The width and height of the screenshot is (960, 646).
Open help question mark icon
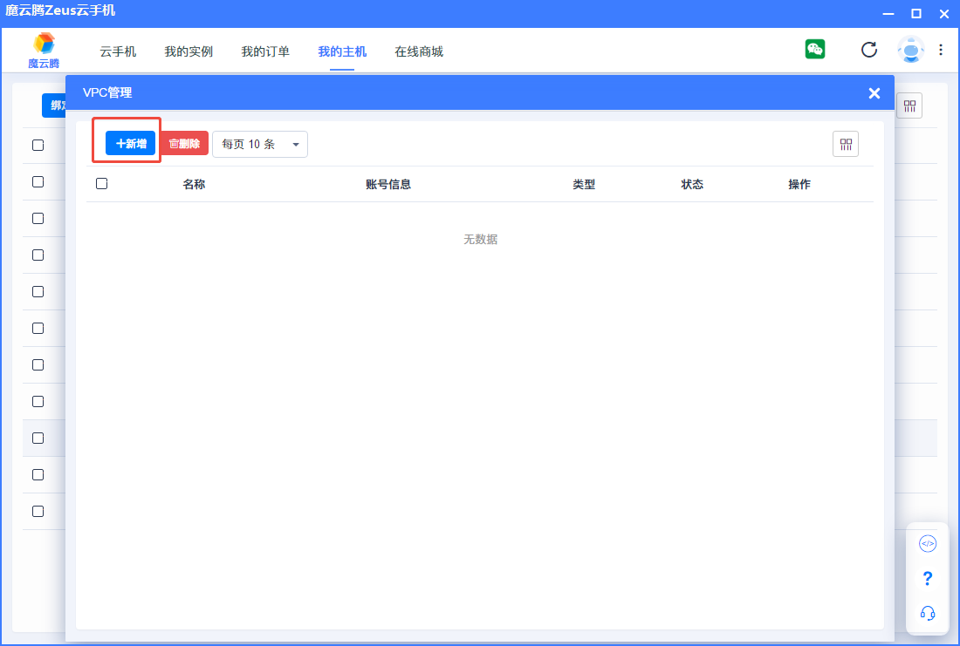click(928, 579)
